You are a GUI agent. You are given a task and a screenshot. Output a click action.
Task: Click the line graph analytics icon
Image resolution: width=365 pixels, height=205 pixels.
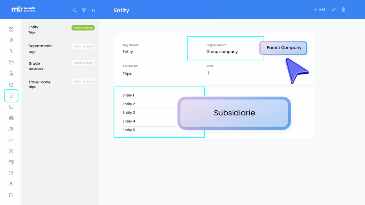click(x=11, y=140)
